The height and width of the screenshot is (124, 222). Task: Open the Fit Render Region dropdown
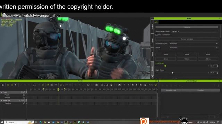tap(194, 44)
